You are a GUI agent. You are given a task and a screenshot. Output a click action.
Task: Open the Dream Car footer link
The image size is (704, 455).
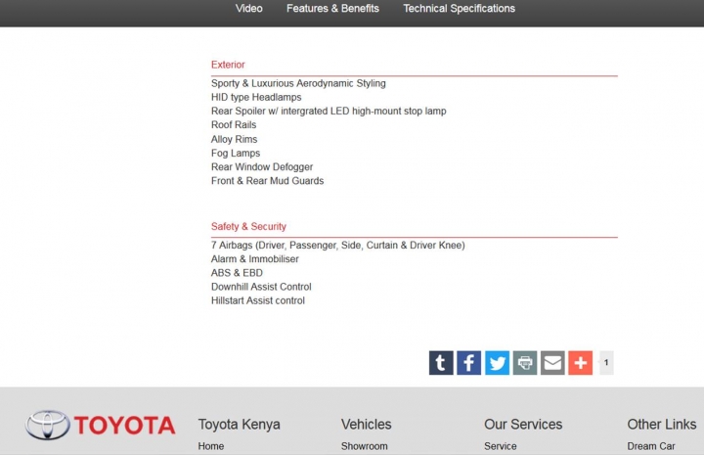coord(651,446)
